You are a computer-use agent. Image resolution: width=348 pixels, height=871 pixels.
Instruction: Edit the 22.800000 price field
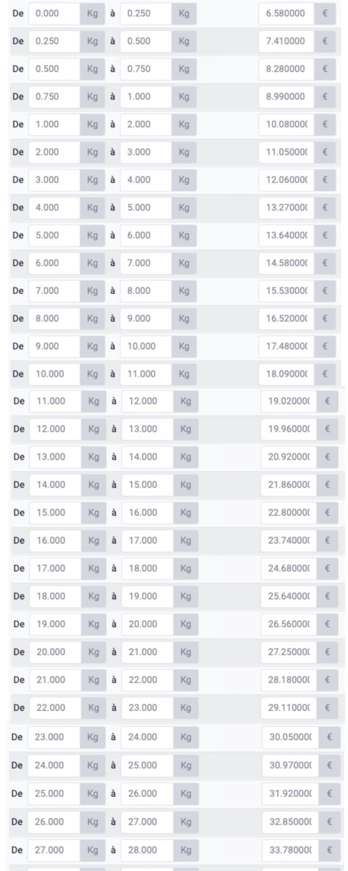click(289, 513)
